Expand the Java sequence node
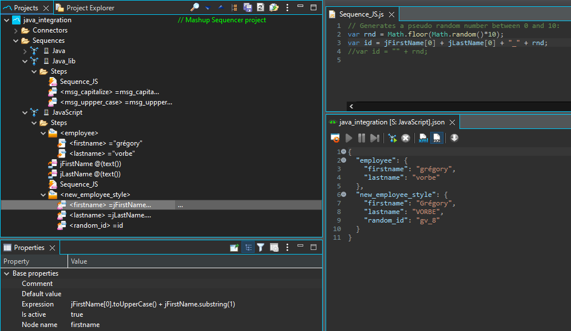This screenshot has width=571, height=331. tap(25, 51)
